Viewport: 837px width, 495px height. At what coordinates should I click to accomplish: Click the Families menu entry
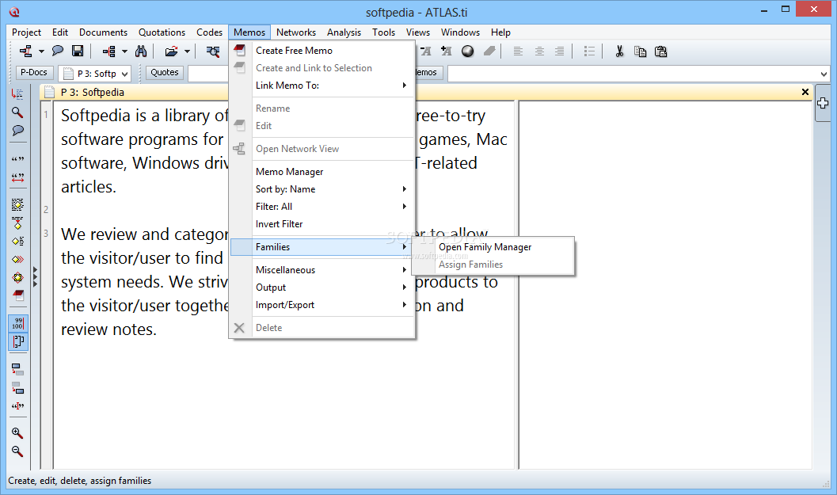[322, 246]
